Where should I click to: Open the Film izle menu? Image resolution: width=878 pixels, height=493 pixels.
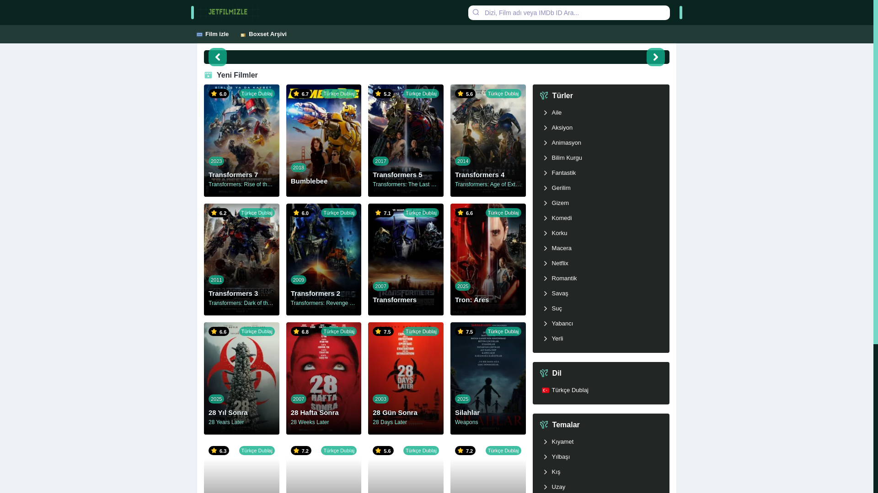coord(213,34)
